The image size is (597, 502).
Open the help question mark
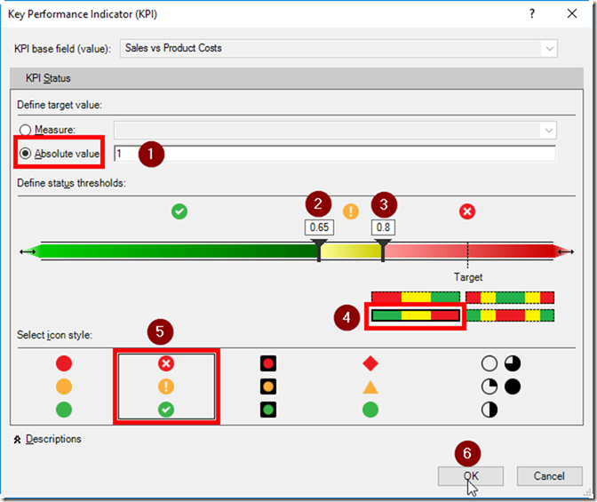coord(532,13)
